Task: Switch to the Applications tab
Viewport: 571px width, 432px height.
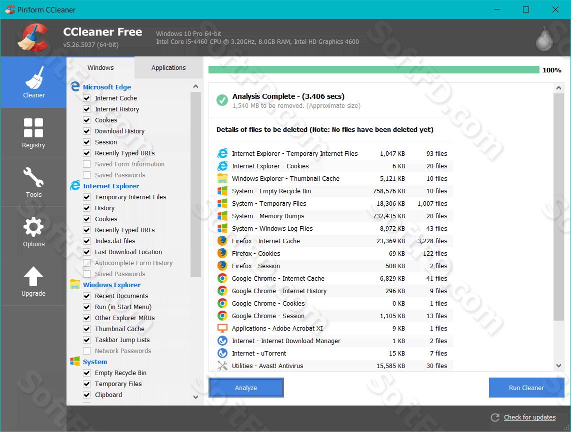Action: click(x=168, y=67)
